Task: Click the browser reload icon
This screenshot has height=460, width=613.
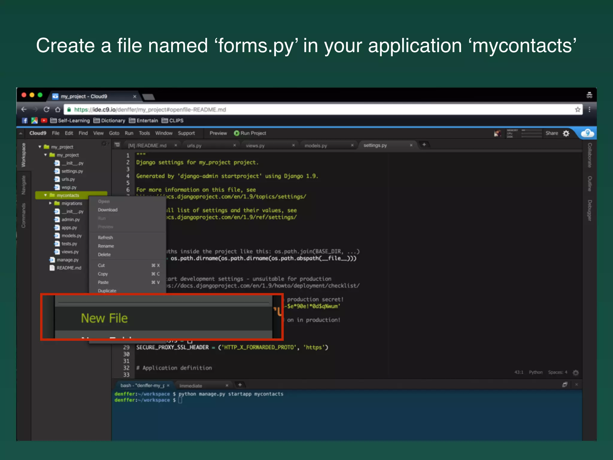Action: pyautogui.click(x=46, y=110)
